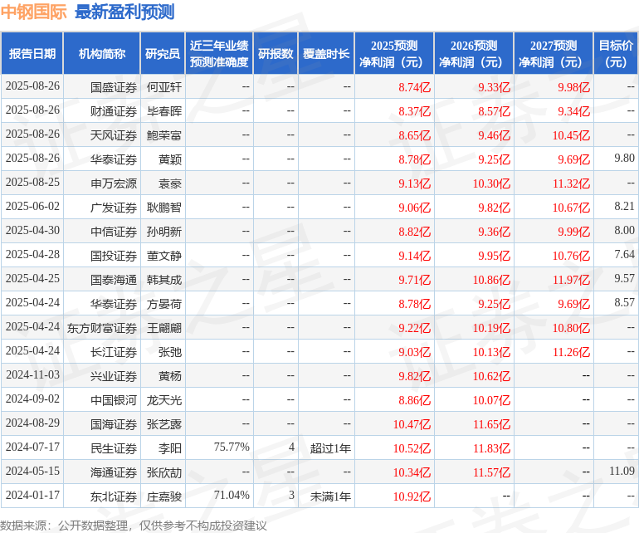This screenshot has height=533, width=639.
Task: Select the 2026预测净利润 column header
Action: point(474,53)
